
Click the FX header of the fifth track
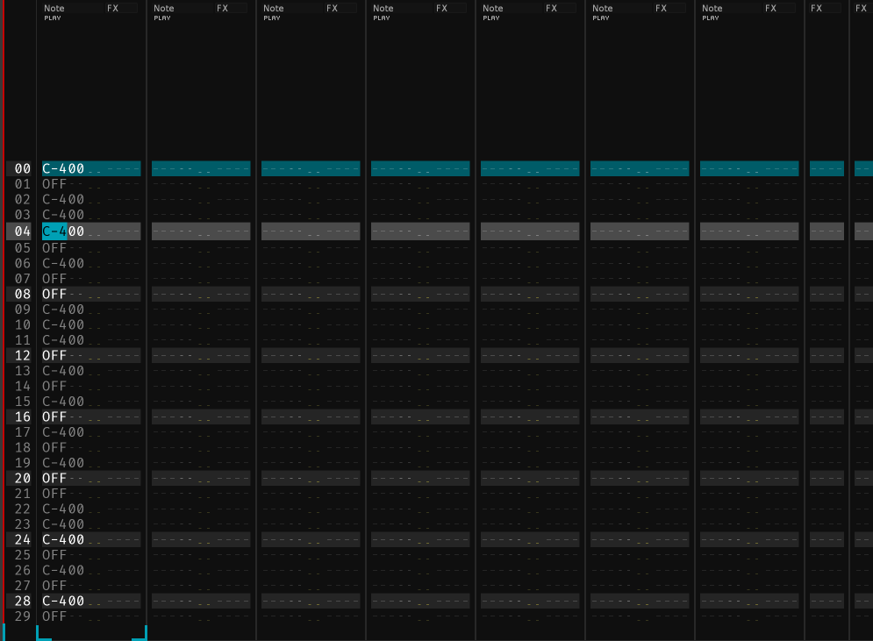[551, 8]
